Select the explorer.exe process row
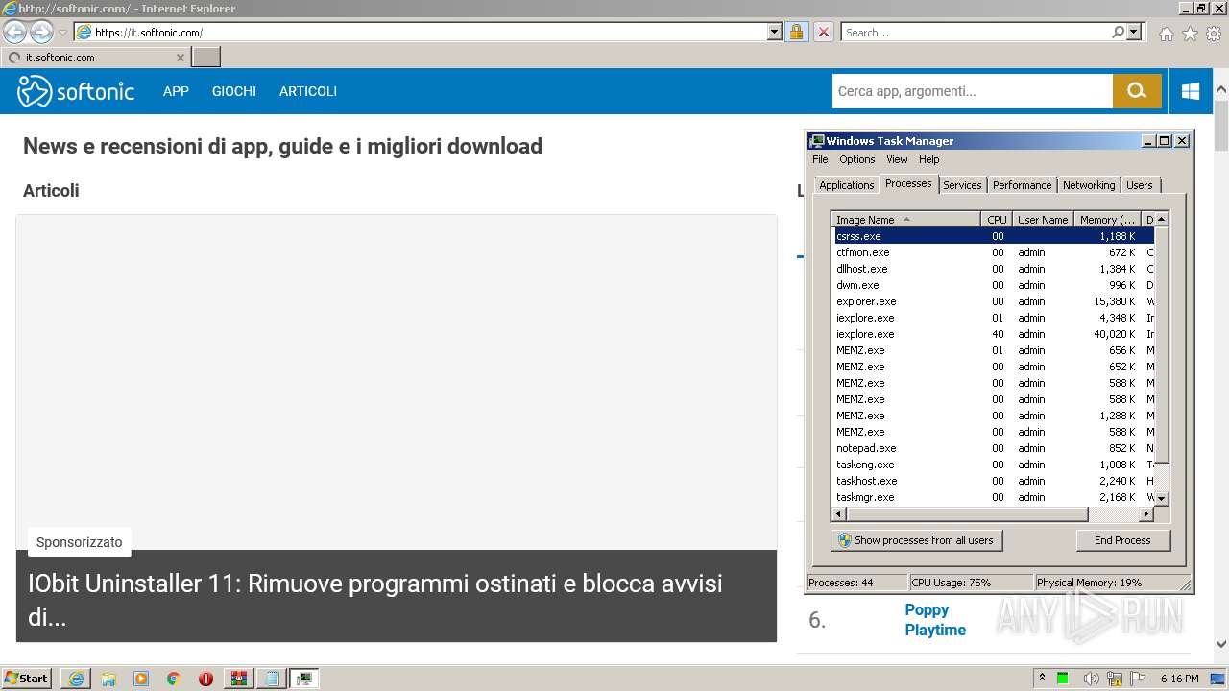1229x691 pixels. [x=993, y=301]
